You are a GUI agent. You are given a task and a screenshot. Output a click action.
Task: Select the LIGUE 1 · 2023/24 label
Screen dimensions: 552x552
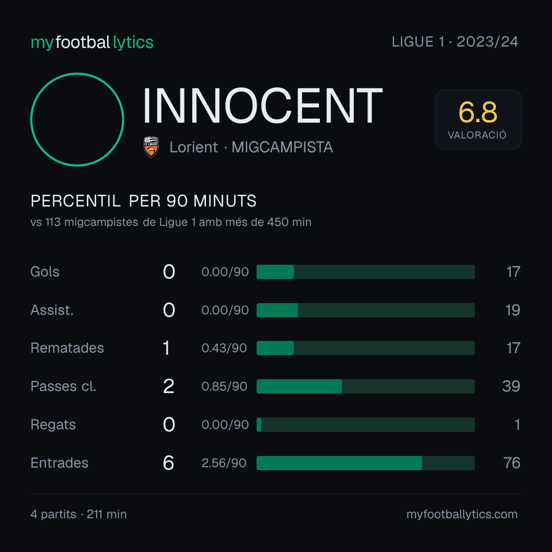tap(455, 42)
